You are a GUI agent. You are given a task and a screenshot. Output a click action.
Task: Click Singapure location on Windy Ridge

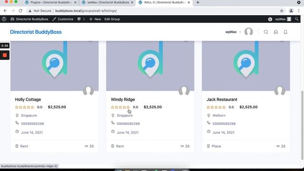click(x=124, y=115)
